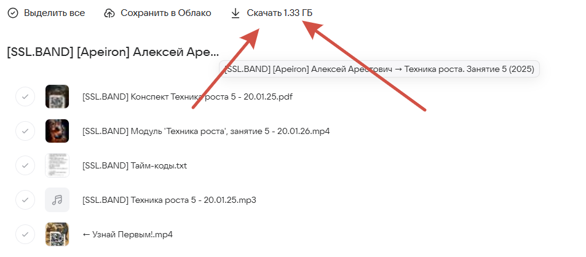This screenshot has height=257, width=586.
Task: Tick the checkbox for 'Техника роста 5' mp3
Action: pos(25,200)
